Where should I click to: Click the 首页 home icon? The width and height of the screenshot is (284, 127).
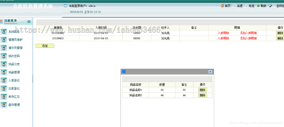(x=222, y=6)
